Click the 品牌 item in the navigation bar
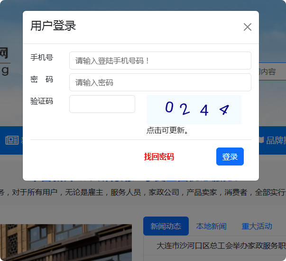Screen dimensions: 286x261 click(x=272, y=140)
